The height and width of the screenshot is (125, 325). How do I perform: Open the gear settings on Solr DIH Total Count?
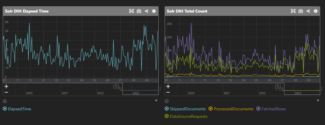point(315,11)
